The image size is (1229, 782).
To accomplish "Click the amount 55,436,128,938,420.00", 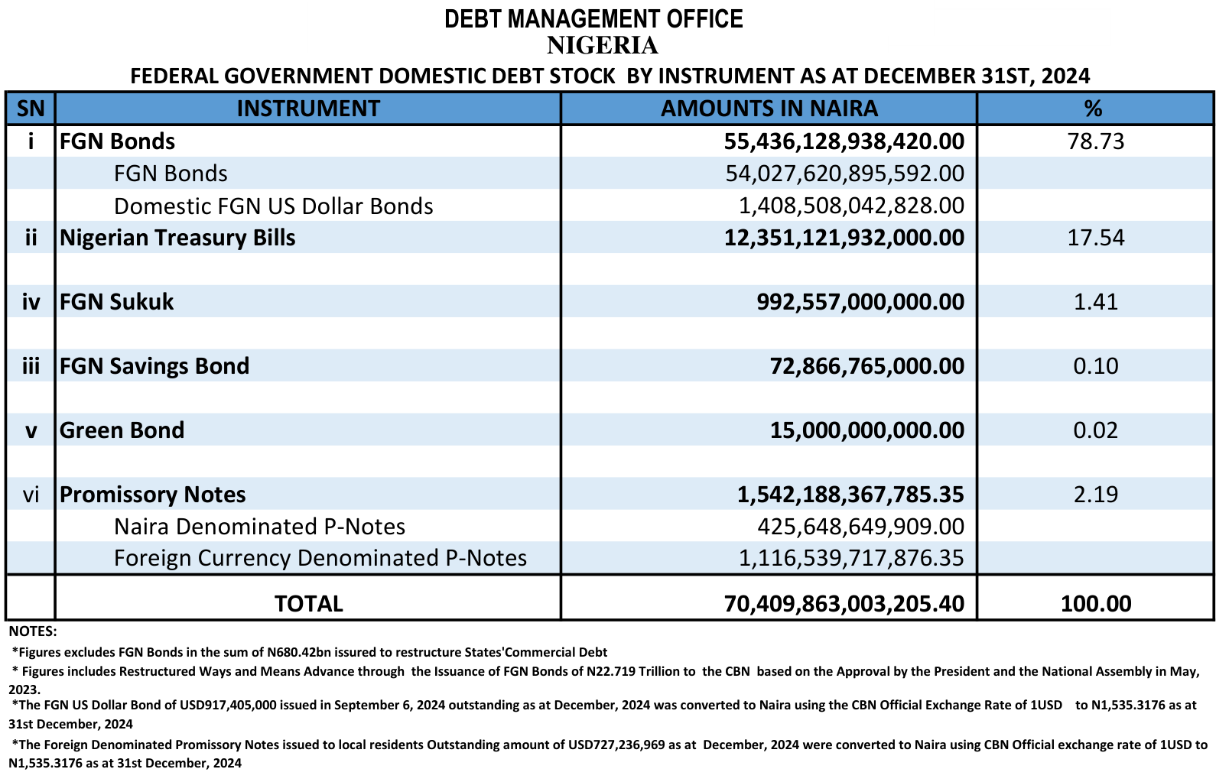I will coord(844,141).
